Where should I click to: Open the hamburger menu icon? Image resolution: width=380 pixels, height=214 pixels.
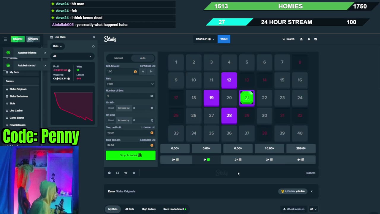point(5,39)
